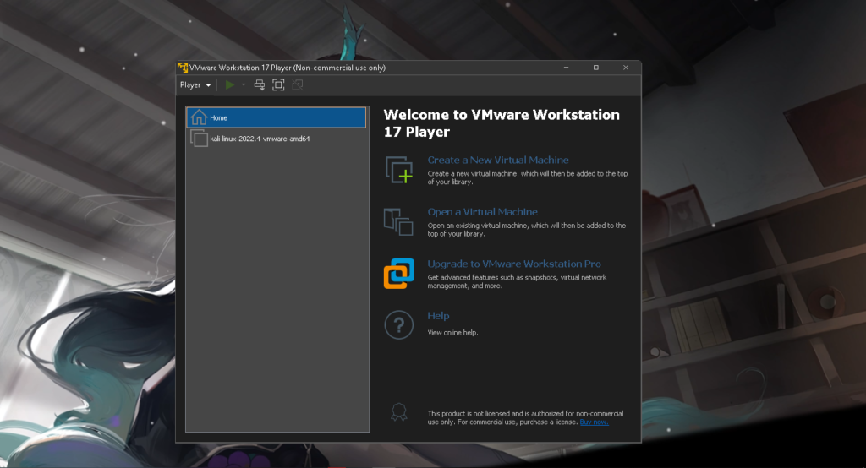Click the Workstation Pro orange-blue logo
Viewport: 866px width, 468px height.
(399, 273)
